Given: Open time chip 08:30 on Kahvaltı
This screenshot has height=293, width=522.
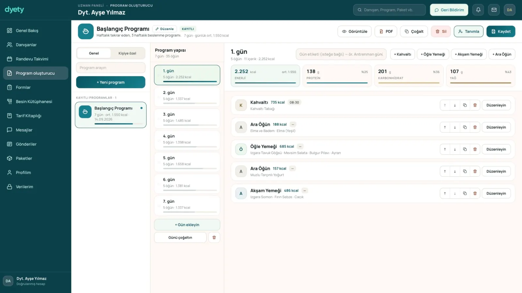Looking at the screenshot, I should [x=294, y=102].
